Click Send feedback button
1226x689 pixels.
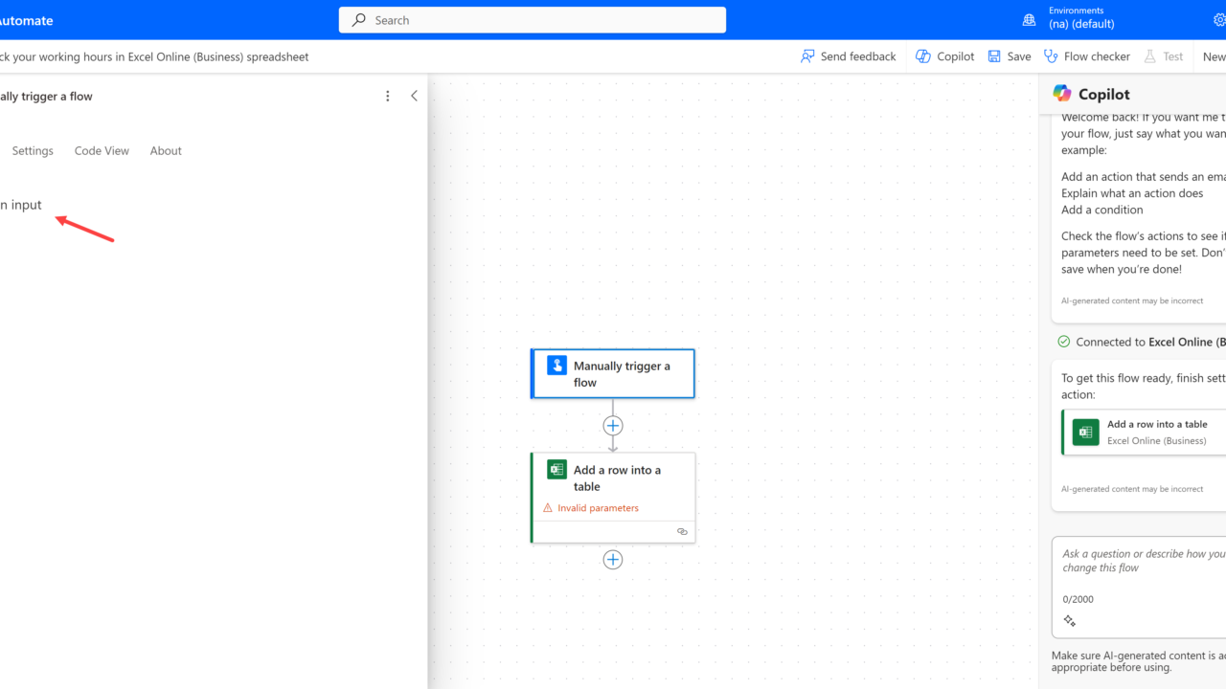tap(849, 56)
